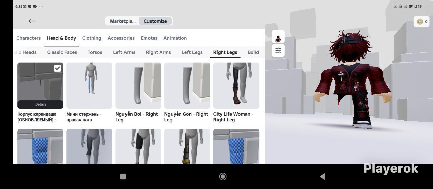The image size is (433, 189).
Task: Select the Left Legs subcategory
Action: click(192, 52)
